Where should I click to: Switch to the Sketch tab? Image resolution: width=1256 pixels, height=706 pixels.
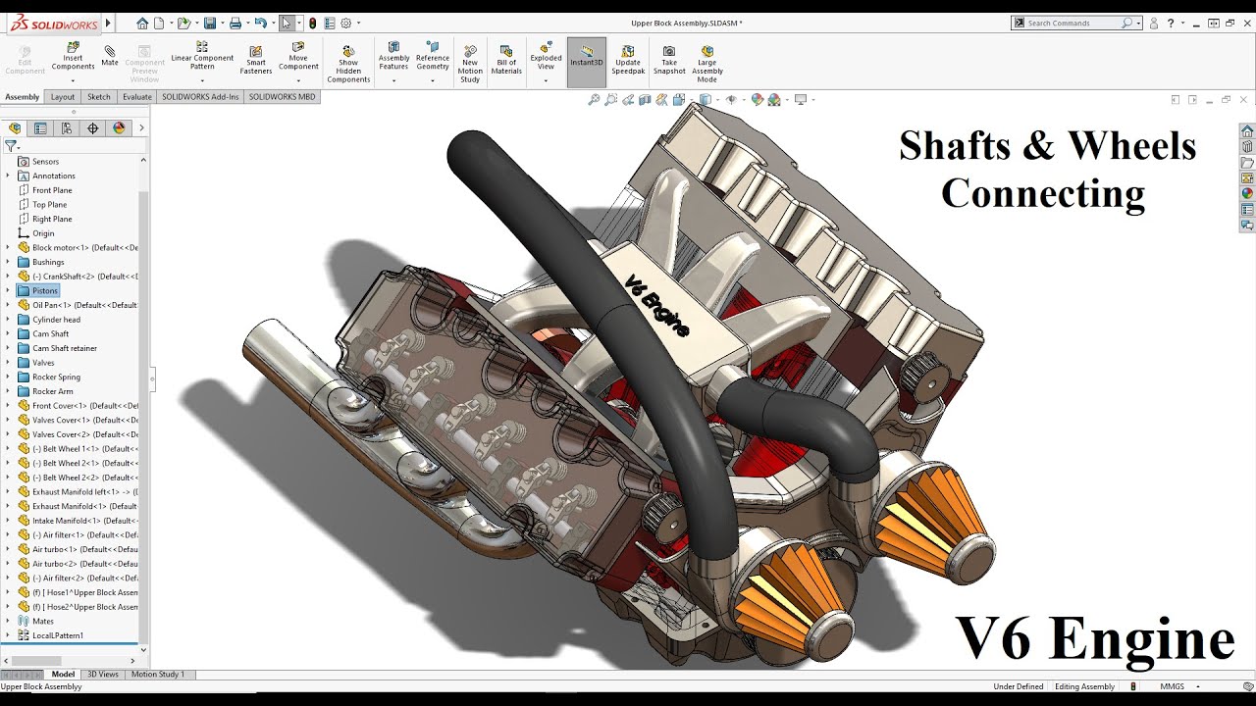(99, 97)
